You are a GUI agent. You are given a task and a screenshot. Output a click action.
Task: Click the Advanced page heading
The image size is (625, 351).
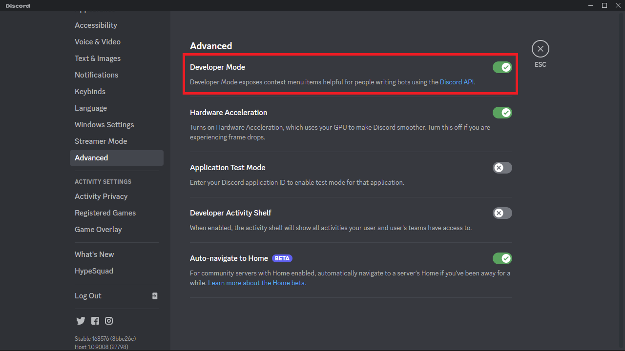pyautogui.click(x=211, y=46)
